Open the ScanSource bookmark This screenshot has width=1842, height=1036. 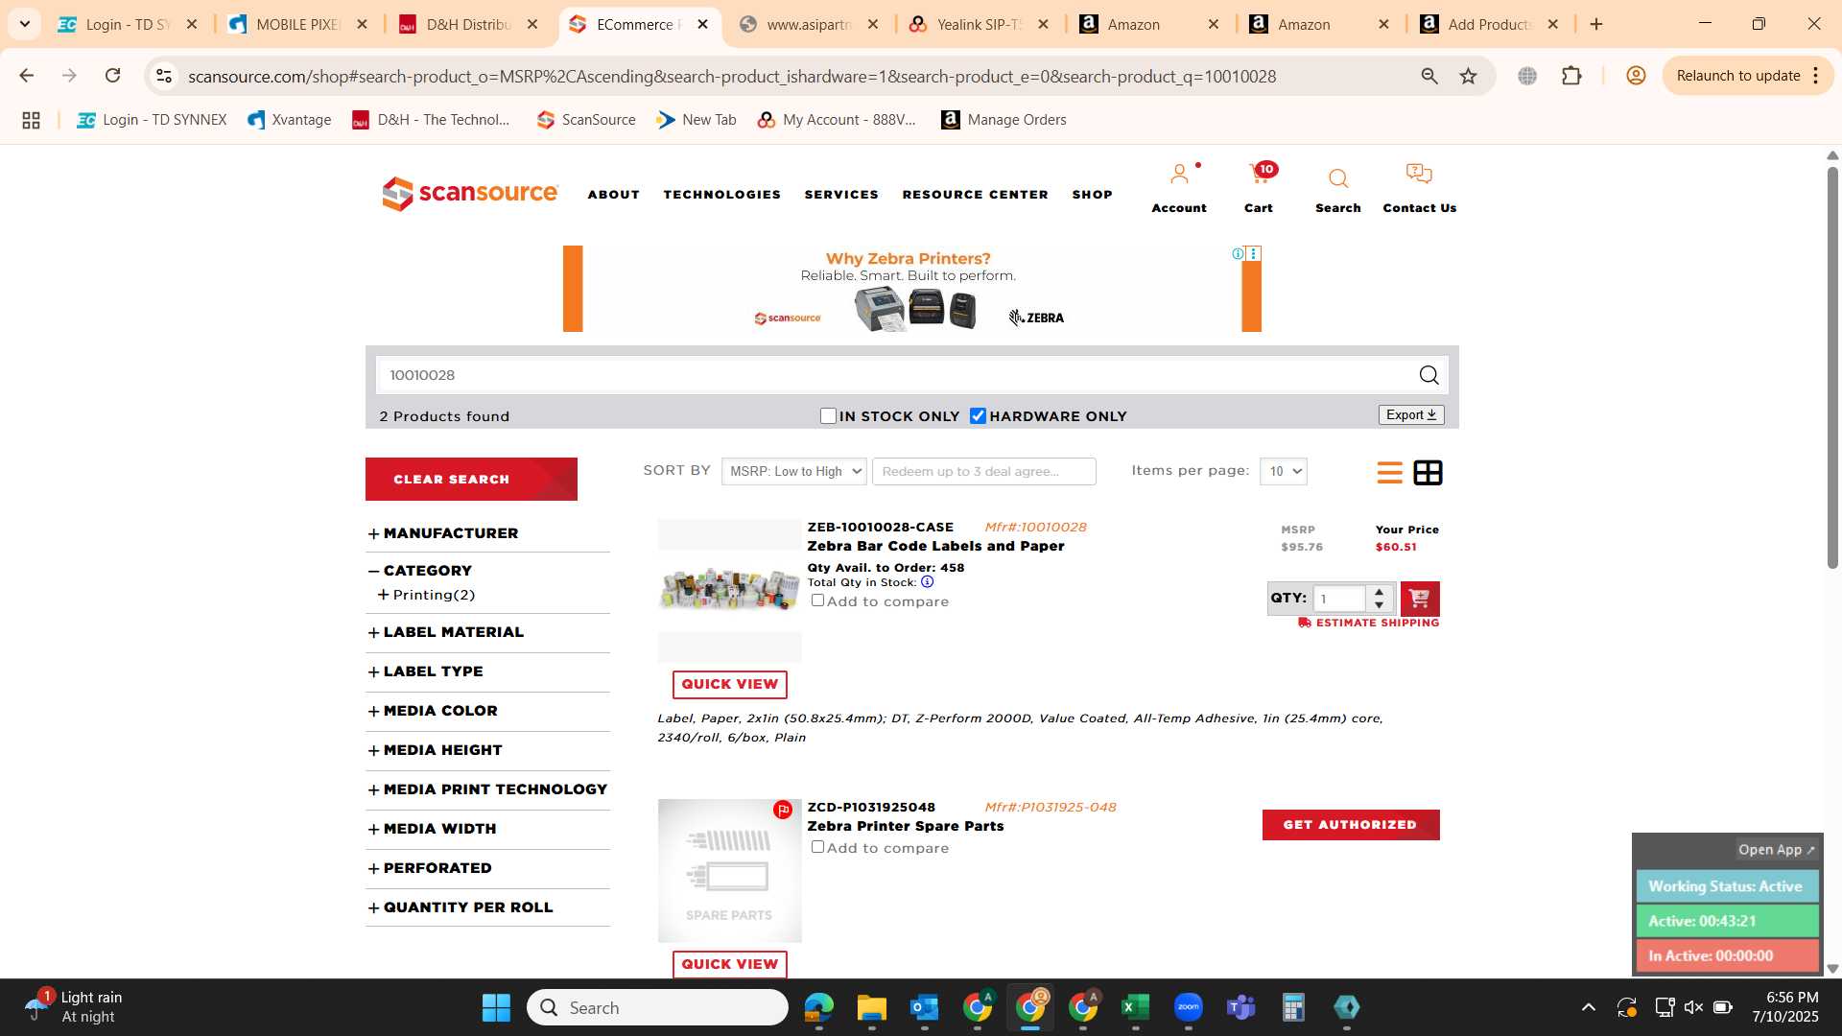tap(586, 120)
